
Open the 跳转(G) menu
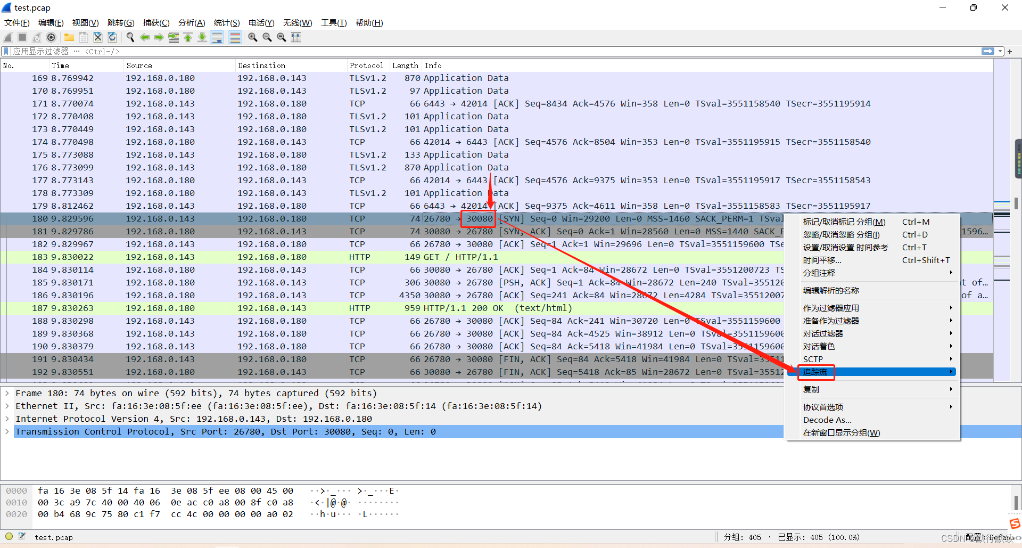[121, 23]
